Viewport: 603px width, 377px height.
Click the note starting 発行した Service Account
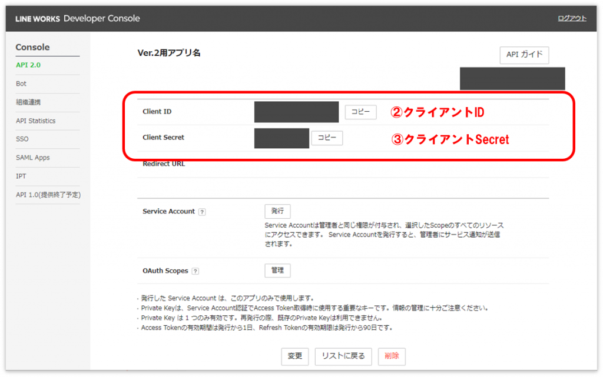click(x=228, y=298)
